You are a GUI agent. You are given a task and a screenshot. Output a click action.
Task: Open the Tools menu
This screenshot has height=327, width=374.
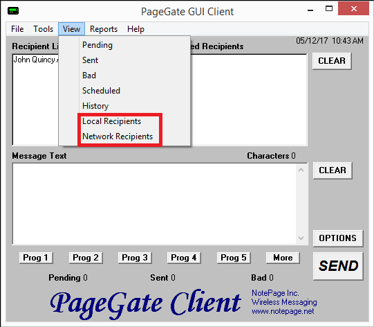[x=43, y=29]
